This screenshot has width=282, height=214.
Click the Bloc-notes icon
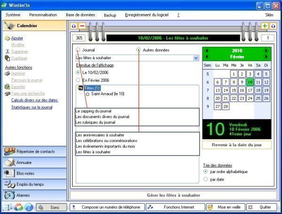coord(9,173)
